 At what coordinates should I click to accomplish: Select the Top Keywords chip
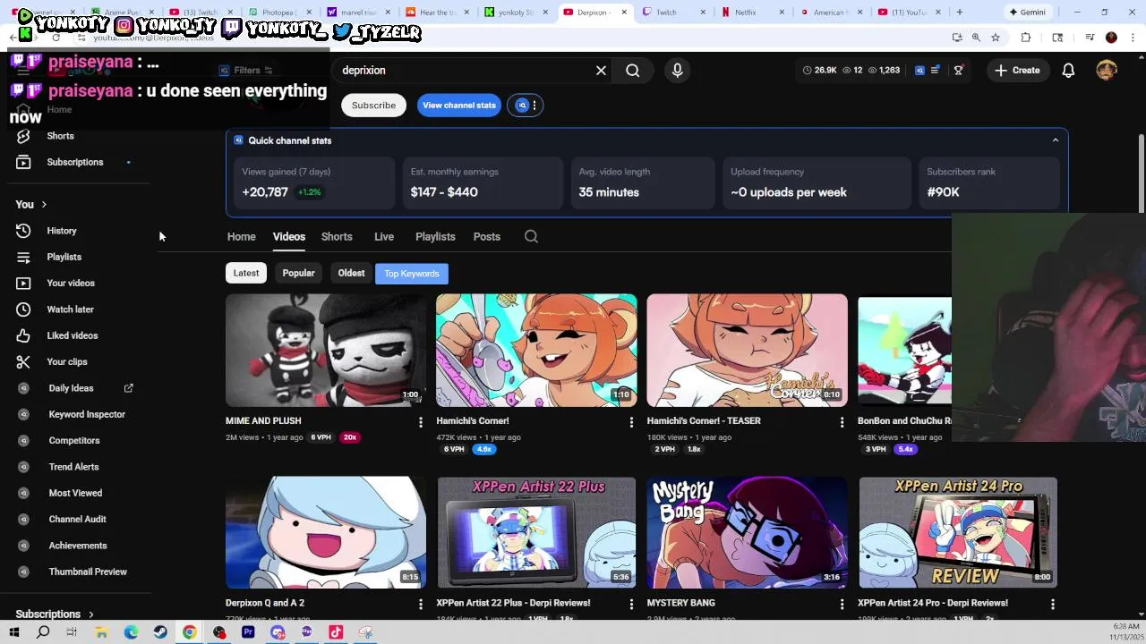(412, 274)
